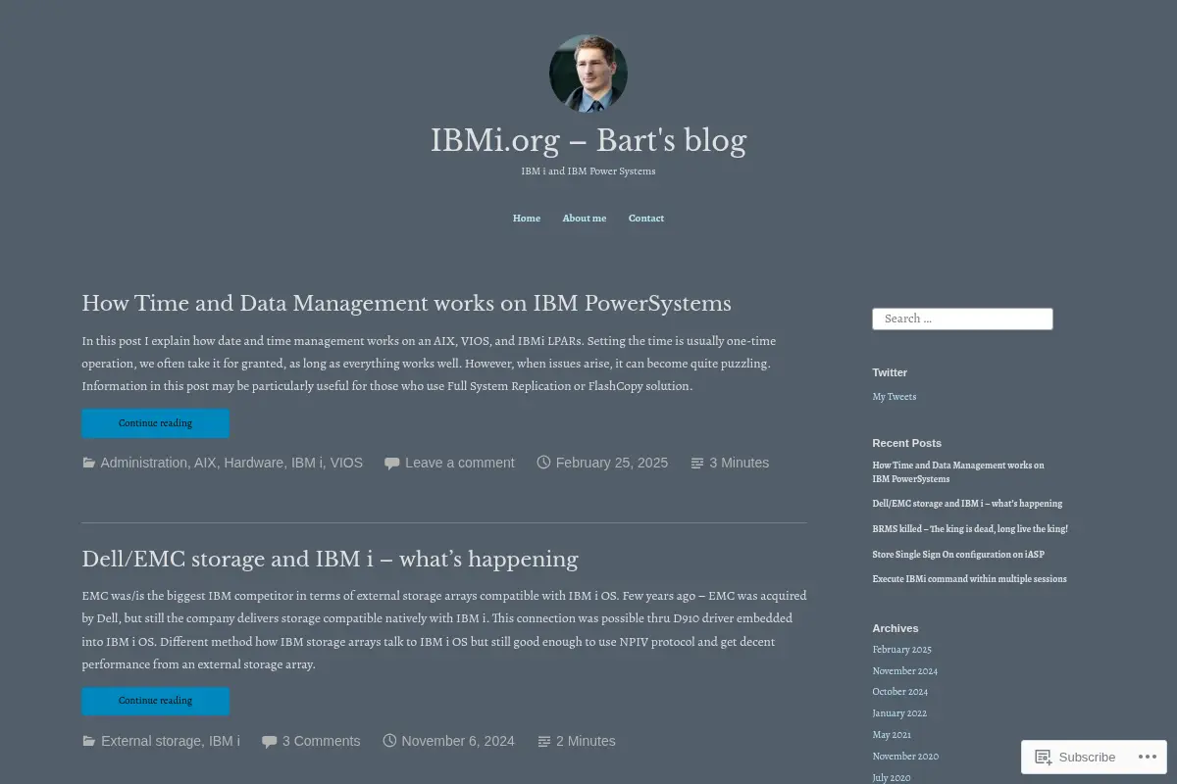Open the Dell/EMC storage and IBM i post heading
This screenshot has width=1177, height=784.
330,560
